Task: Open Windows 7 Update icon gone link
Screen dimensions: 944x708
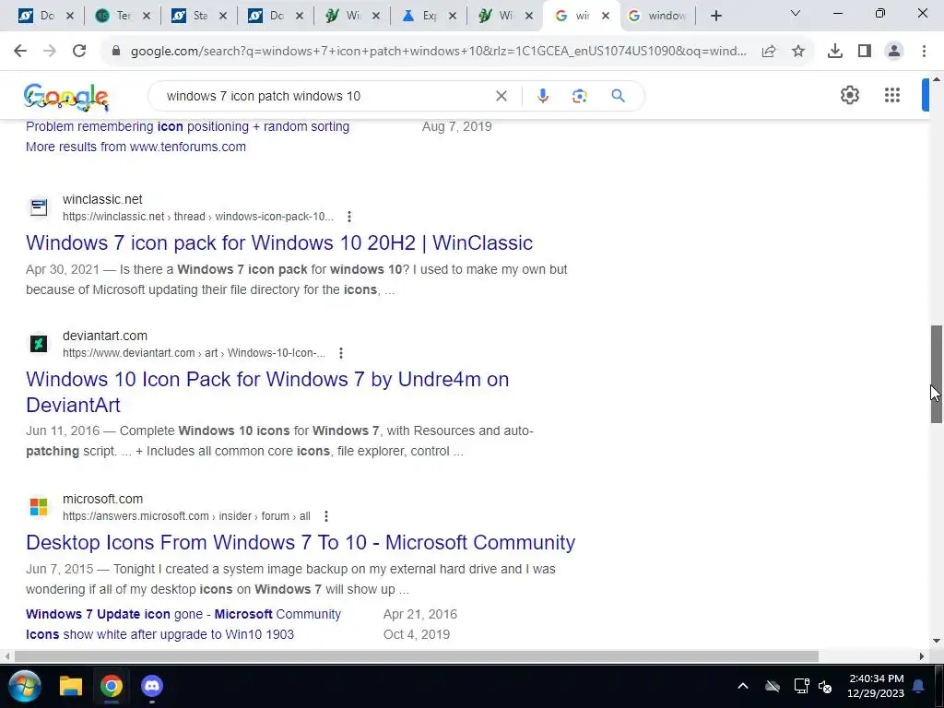Action: [x=183, y=614]
